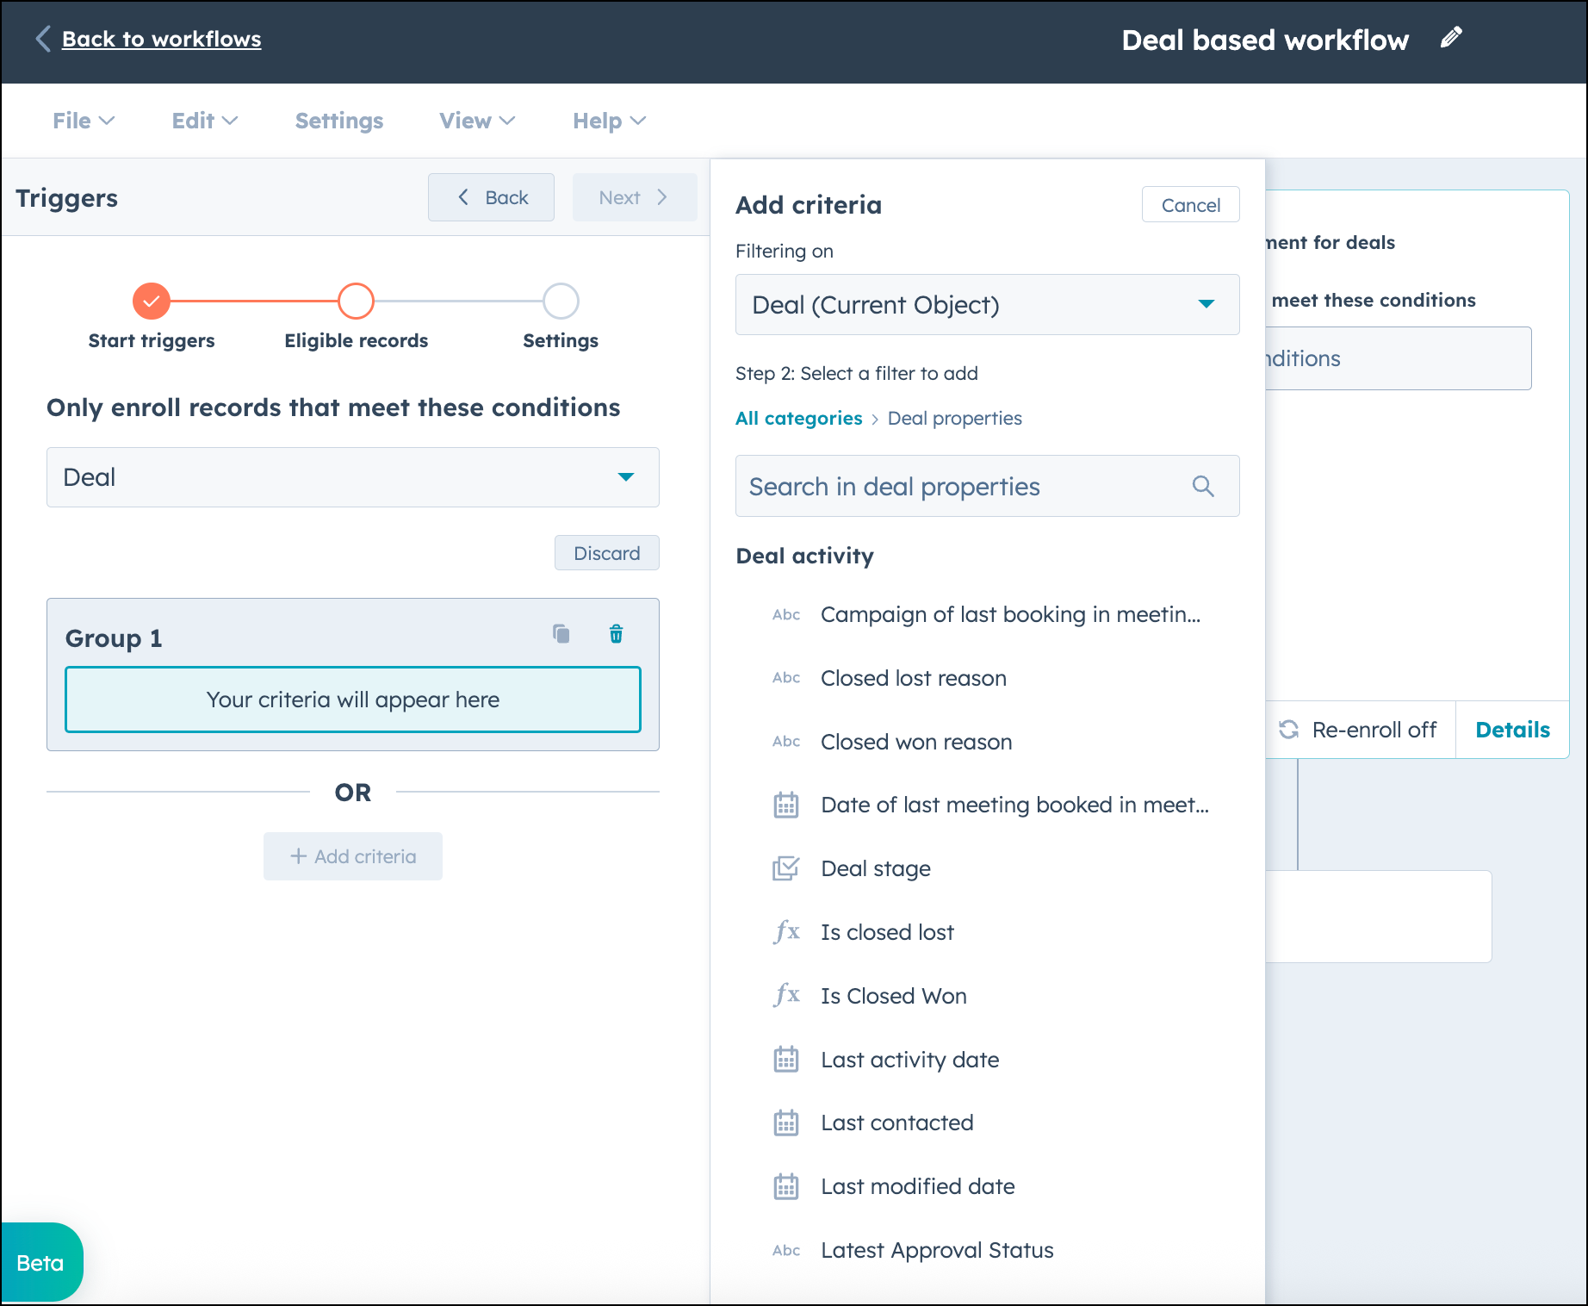This screenshot has width=1588, height=1306.
Task: Click the pencil icon to rename workflow
Action: pos(1451,38)
